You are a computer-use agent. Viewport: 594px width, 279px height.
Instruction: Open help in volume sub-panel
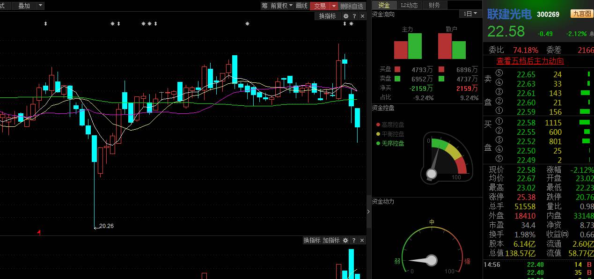point(354,240)
